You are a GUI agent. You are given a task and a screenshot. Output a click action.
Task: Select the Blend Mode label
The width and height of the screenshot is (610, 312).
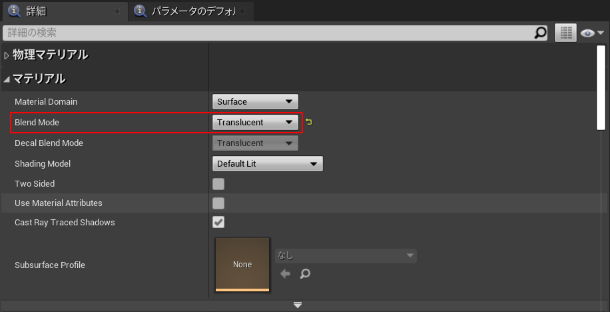(x=37, y=122)
